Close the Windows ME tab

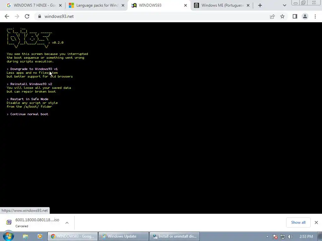(248, 6)
